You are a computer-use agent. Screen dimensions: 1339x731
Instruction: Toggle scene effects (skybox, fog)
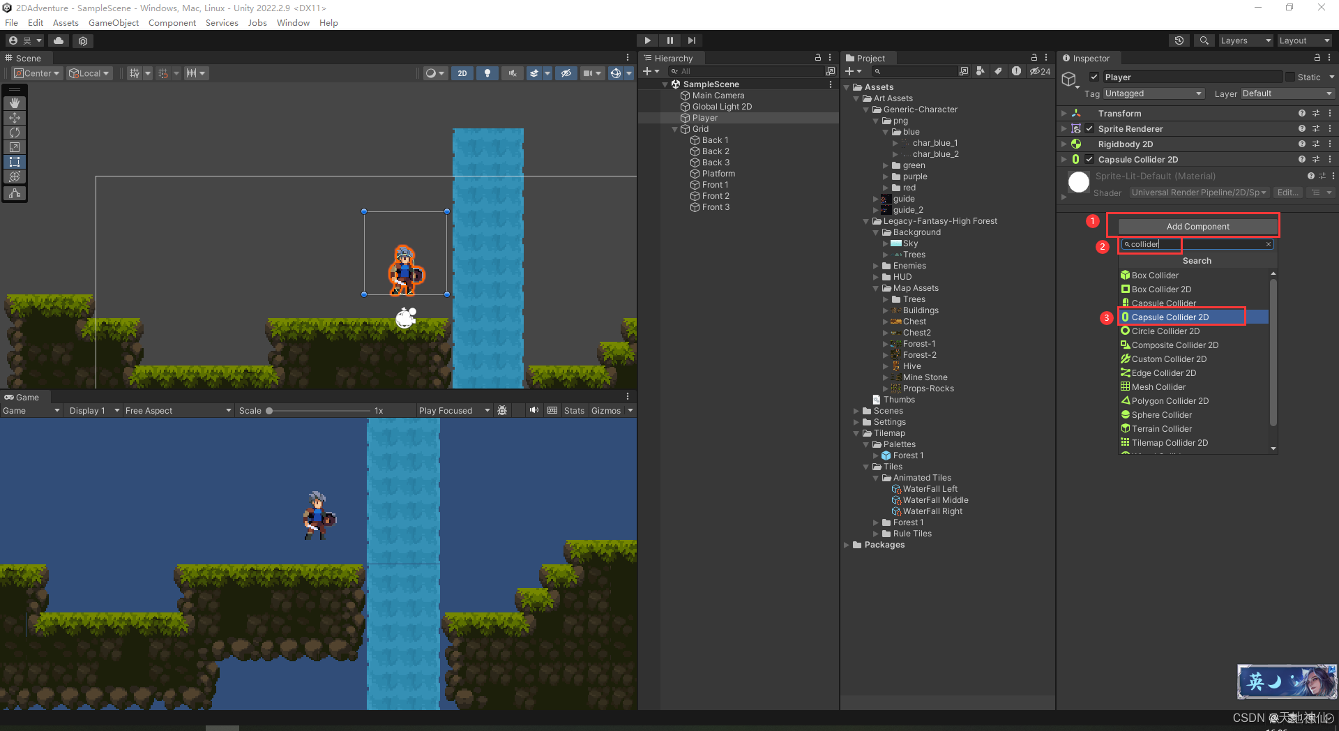[x=534, y=73]
